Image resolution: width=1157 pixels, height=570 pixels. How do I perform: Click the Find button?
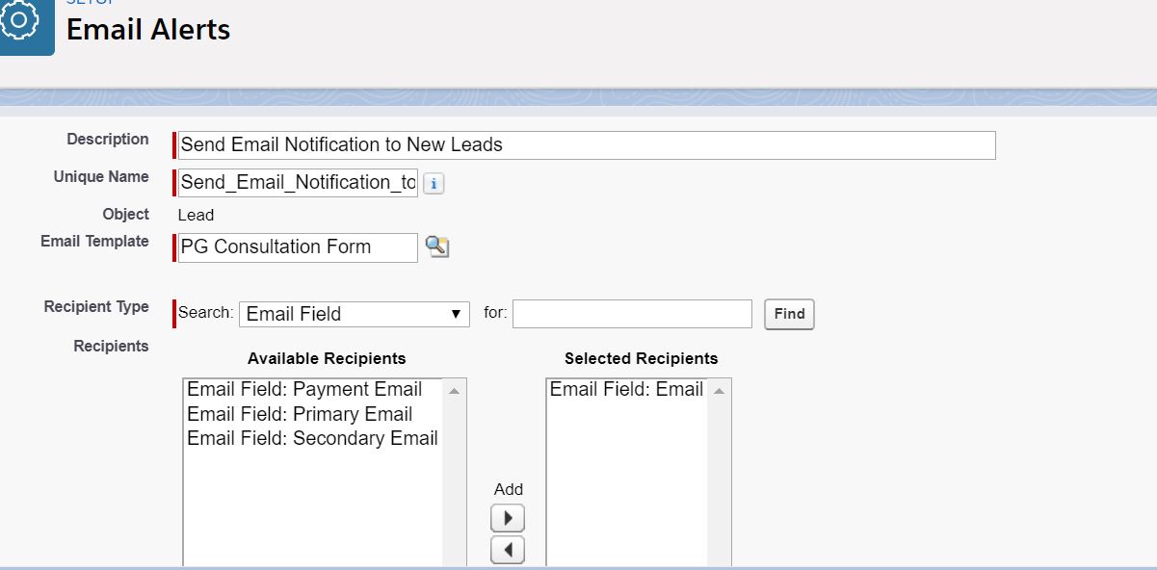(x=789, y=314)
